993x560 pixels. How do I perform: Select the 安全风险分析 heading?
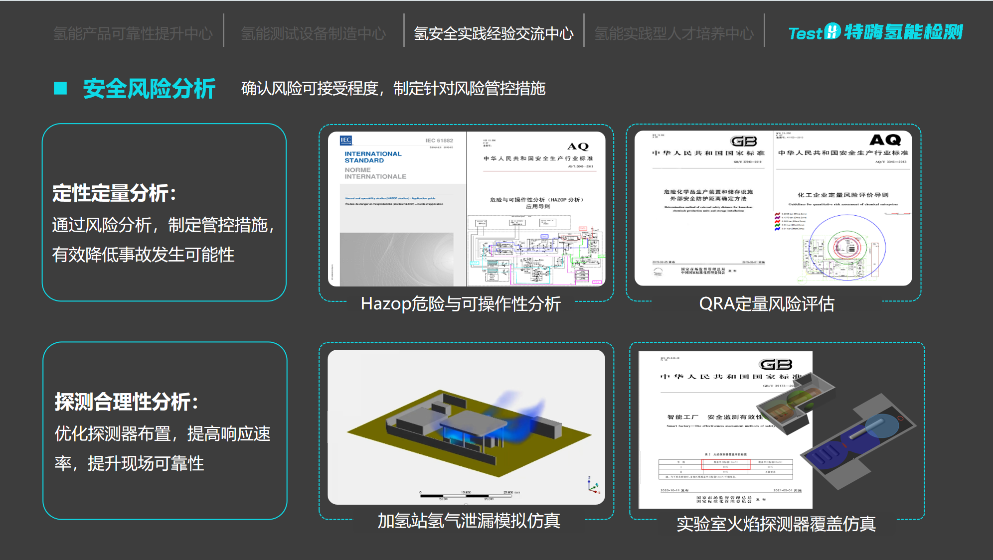click(x=149, y=89)
